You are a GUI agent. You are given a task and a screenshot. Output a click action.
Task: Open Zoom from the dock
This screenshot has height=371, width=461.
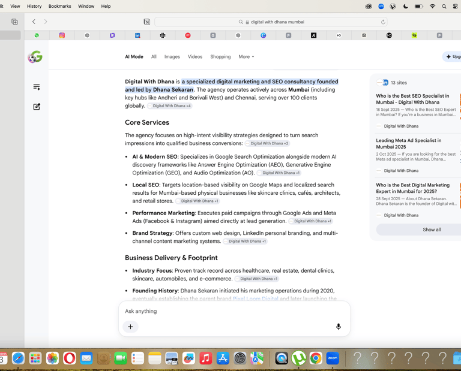click(333, 358)
